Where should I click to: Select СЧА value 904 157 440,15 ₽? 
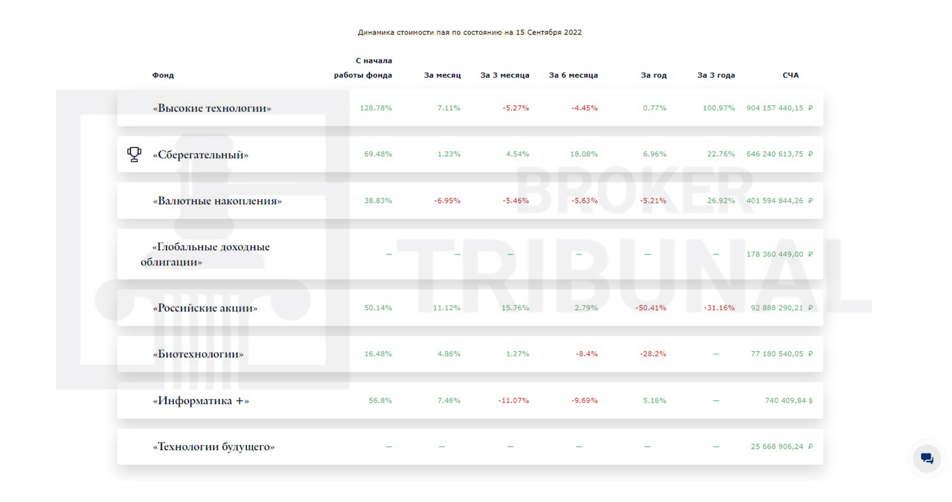(779, 108)
